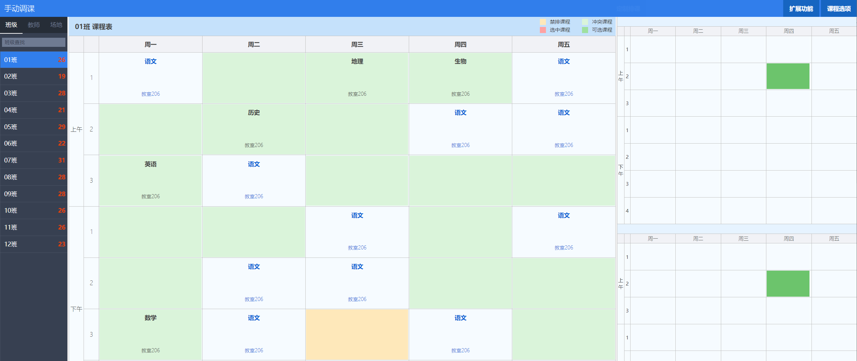This screenshot has height=361, width=857.
Task: Select 11班 in the class list
Action: point(34,228)
